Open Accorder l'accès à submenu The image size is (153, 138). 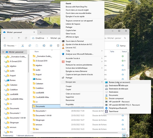(x=82, y=58)
